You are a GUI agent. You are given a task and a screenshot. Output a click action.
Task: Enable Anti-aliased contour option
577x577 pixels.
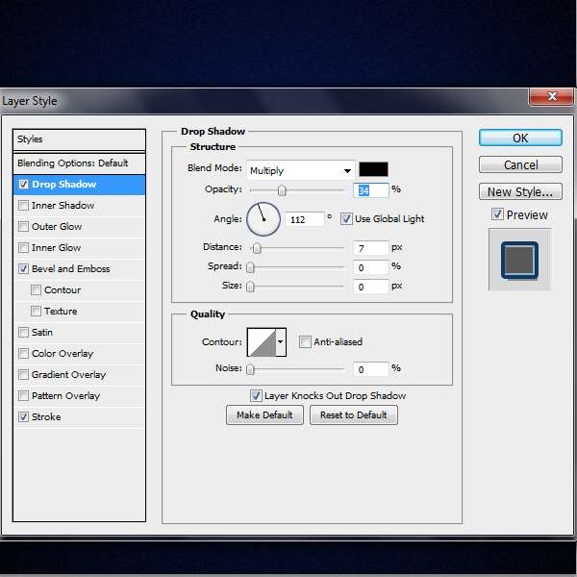(x=305, y=341)
